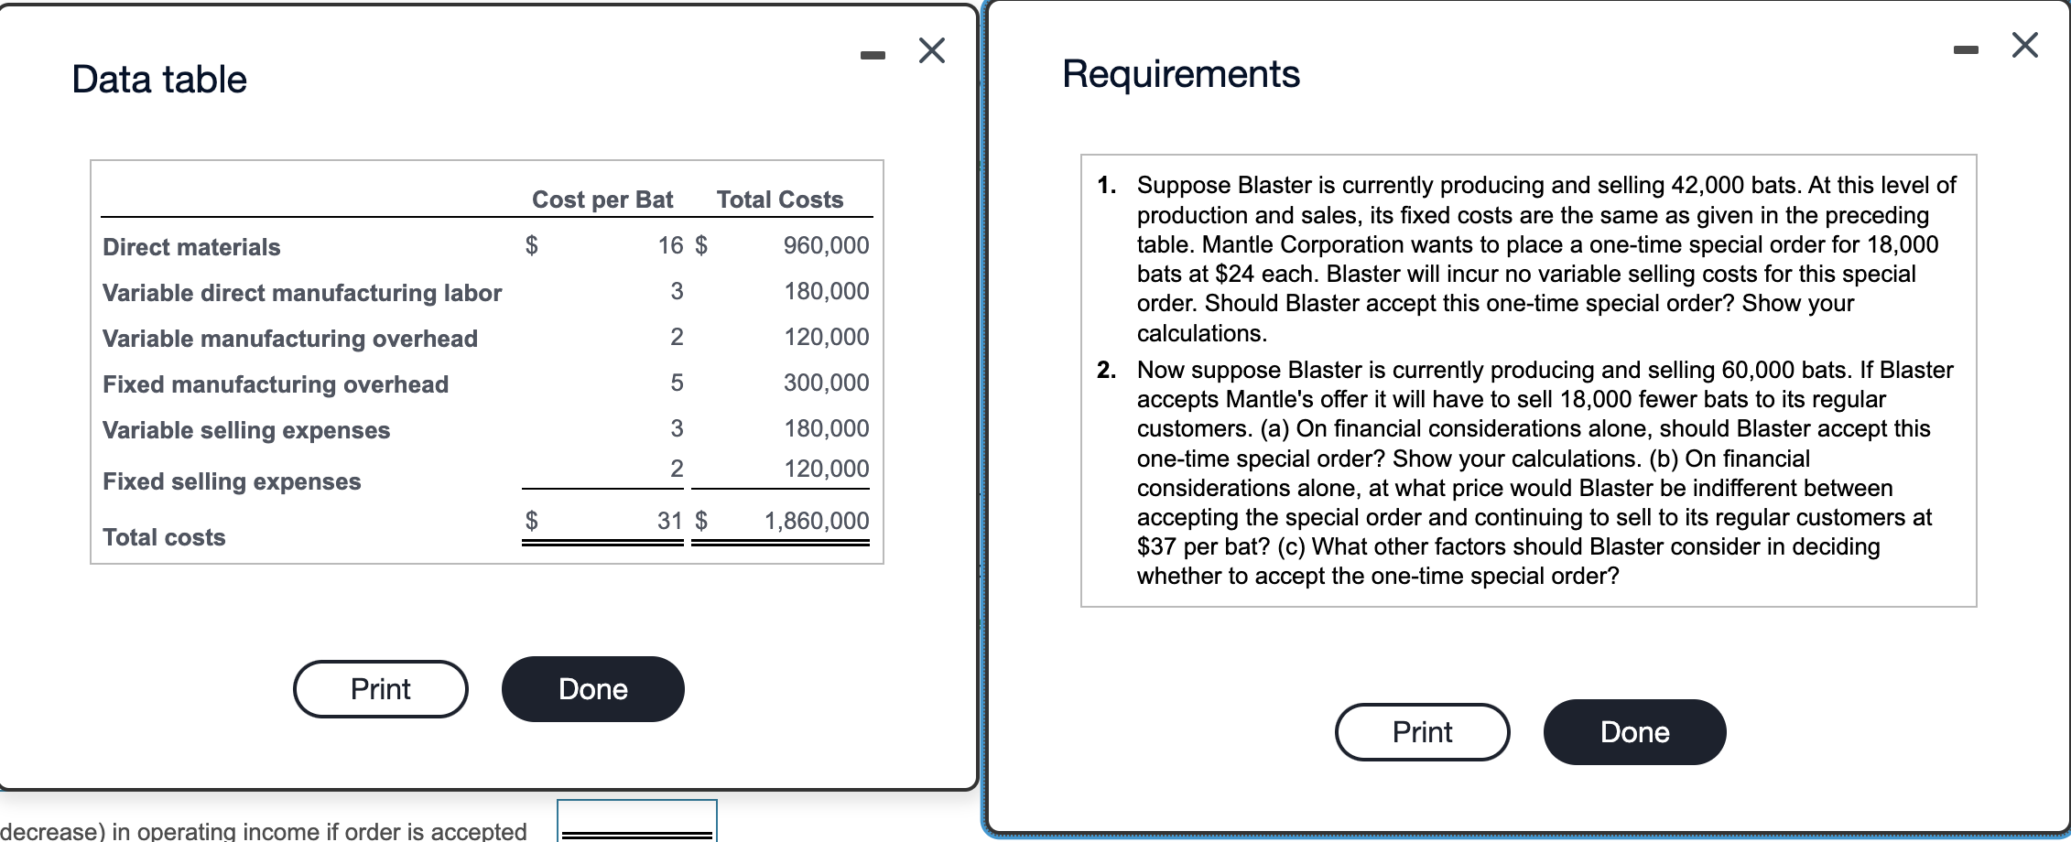
Task: Close the Data table window
Action: (931, 50)
